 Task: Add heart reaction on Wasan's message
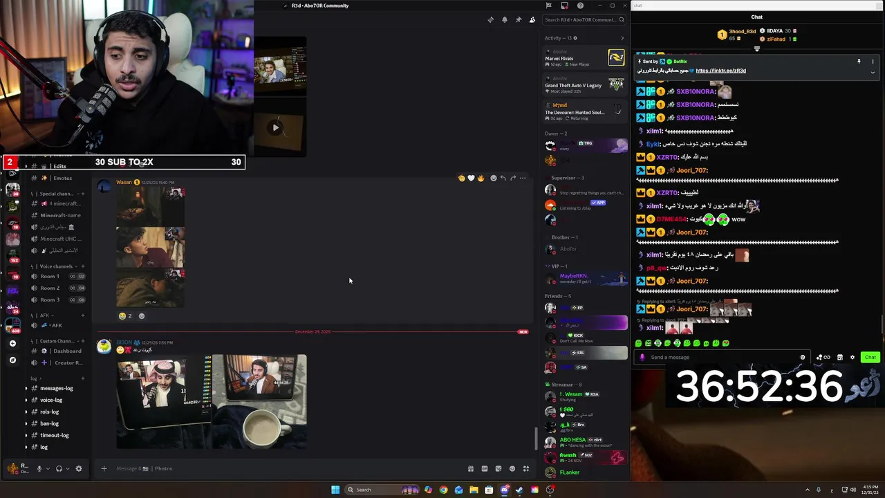click(471, 178)
